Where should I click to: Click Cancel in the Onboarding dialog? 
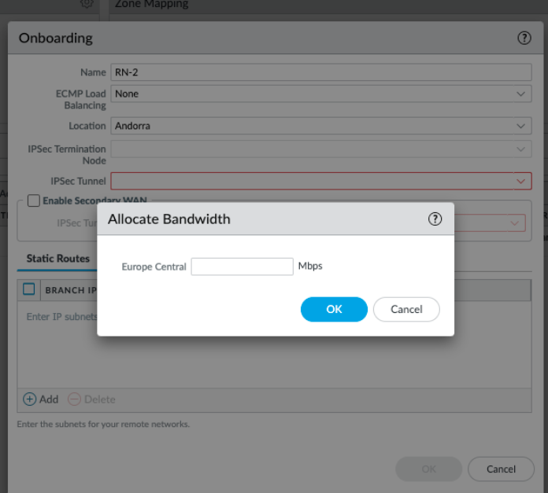coord(501,469)
